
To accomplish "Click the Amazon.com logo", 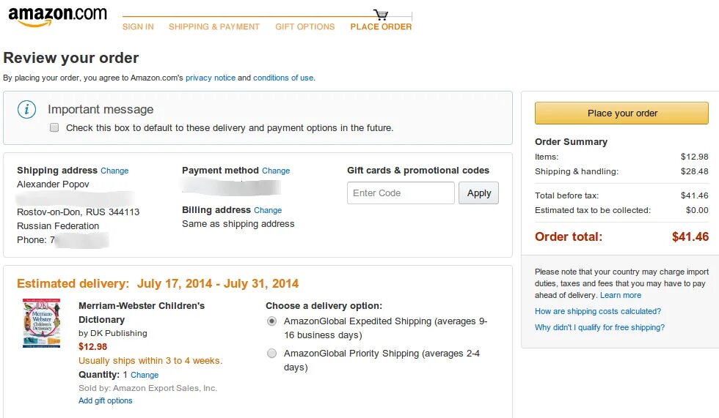I will [x=57, y=17].
